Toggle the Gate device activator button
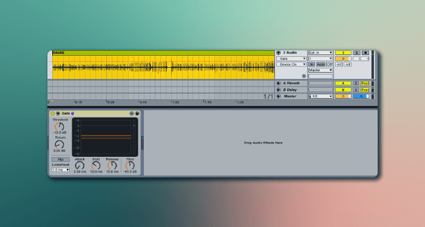This screenshot has width=425, height=227. point(53,114)
